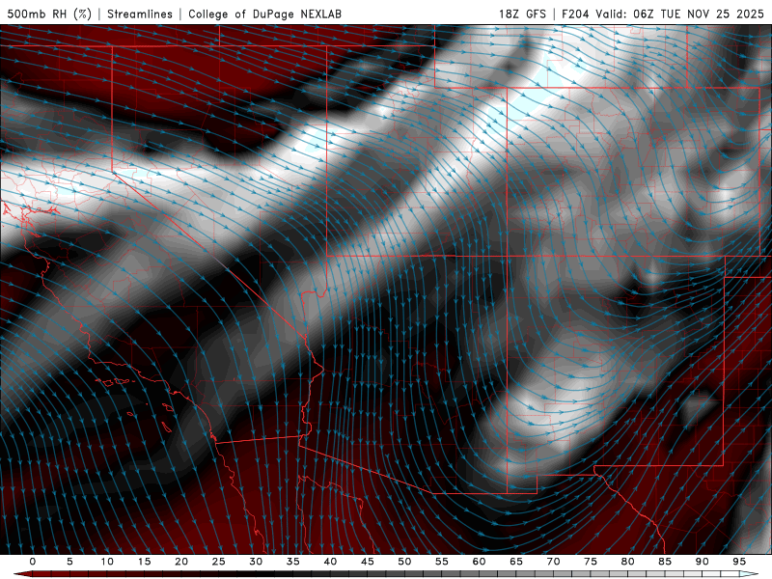Click the '60' color bar label
This screenshot has width=772, height=579.
click(479, 562)
